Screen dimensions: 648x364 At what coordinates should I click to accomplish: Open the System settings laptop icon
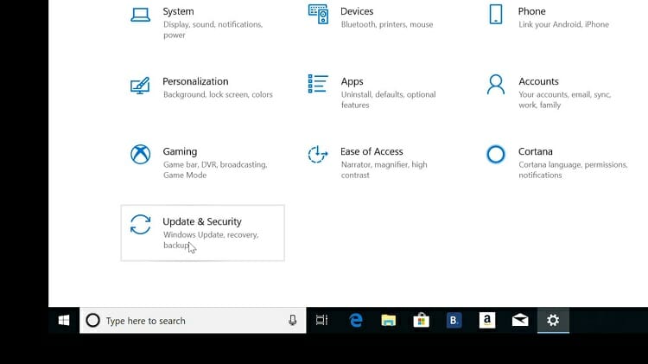(141, 15)
